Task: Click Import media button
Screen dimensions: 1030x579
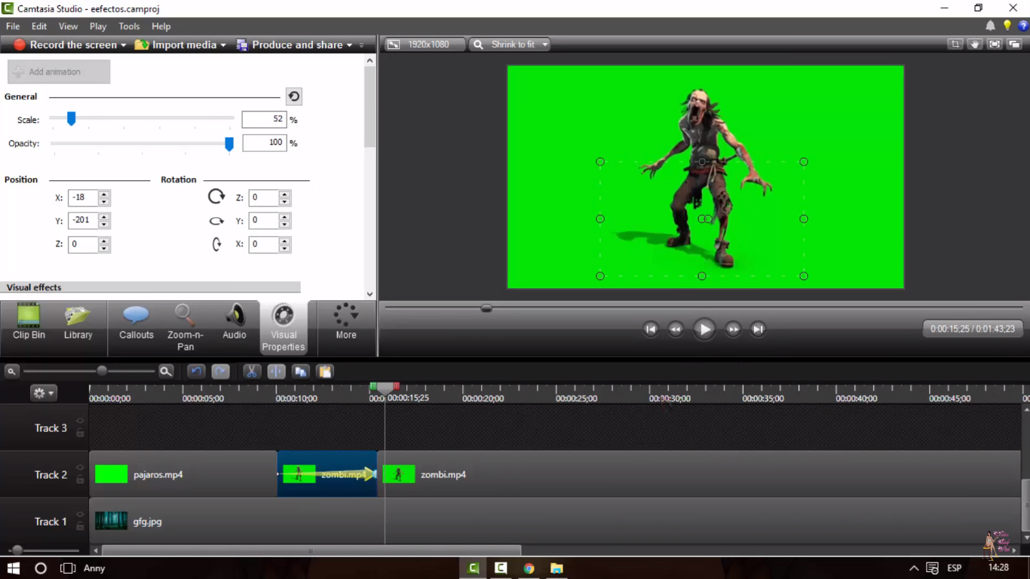Action: pyautogui.click(x=176, y=44)
